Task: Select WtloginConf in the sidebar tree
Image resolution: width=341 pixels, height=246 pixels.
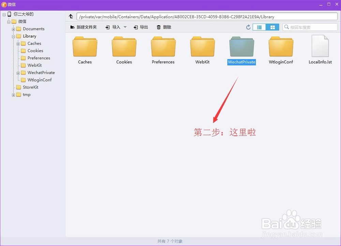Action: [40, 80]
